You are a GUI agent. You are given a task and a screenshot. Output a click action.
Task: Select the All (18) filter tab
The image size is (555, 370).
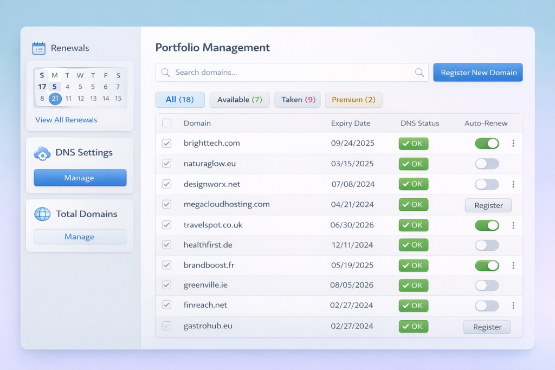[x=180, y=100]
